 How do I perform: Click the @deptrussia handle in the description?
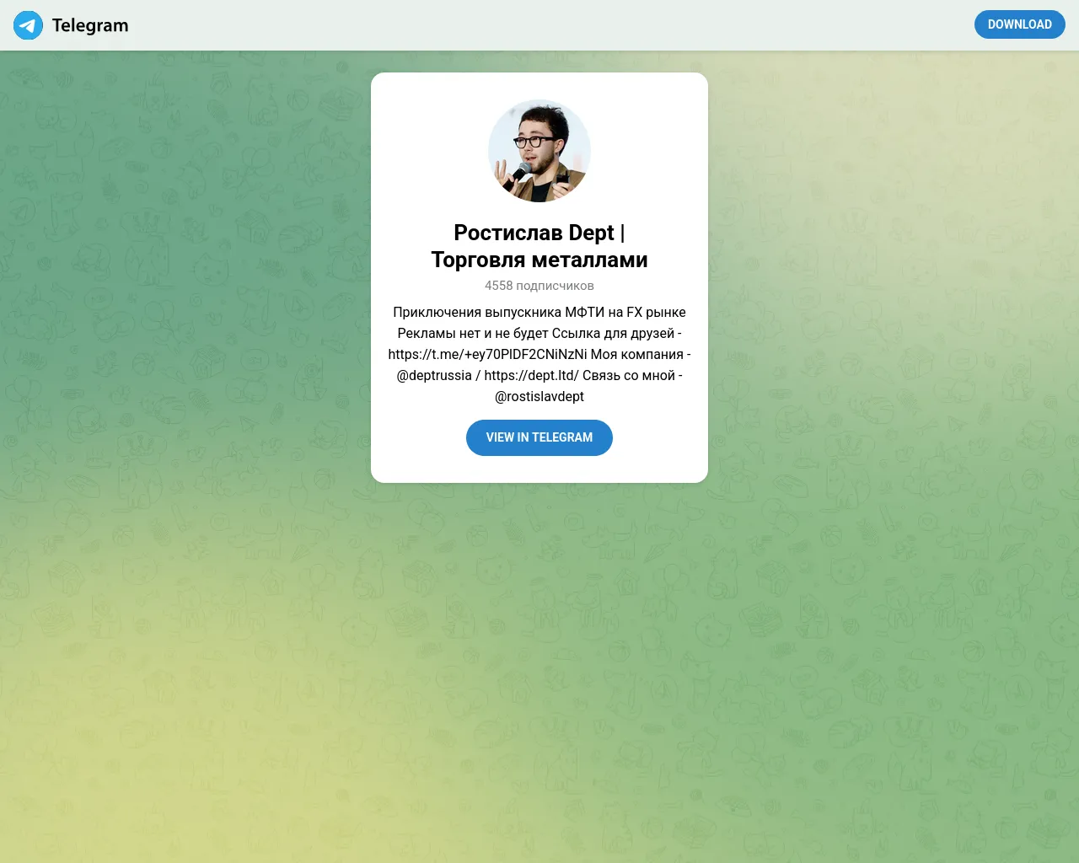[434, 375]
